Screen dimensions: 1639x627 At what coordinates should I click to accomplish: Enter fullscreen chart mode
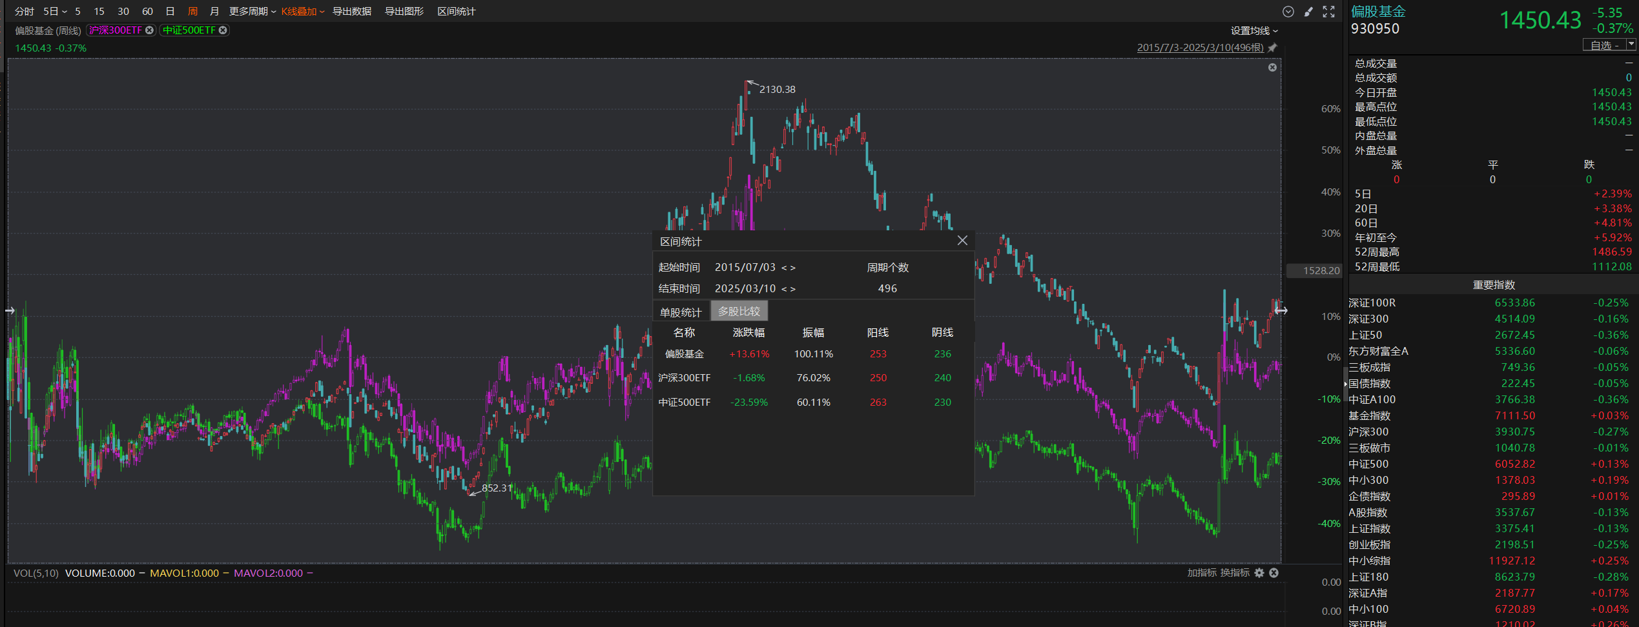pos(1328,12)
